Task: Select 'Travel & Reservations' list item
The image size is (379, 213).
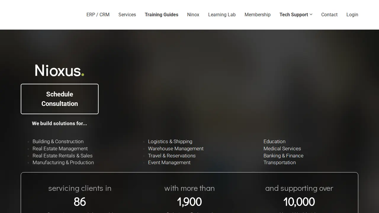Action: pos(172,156)
